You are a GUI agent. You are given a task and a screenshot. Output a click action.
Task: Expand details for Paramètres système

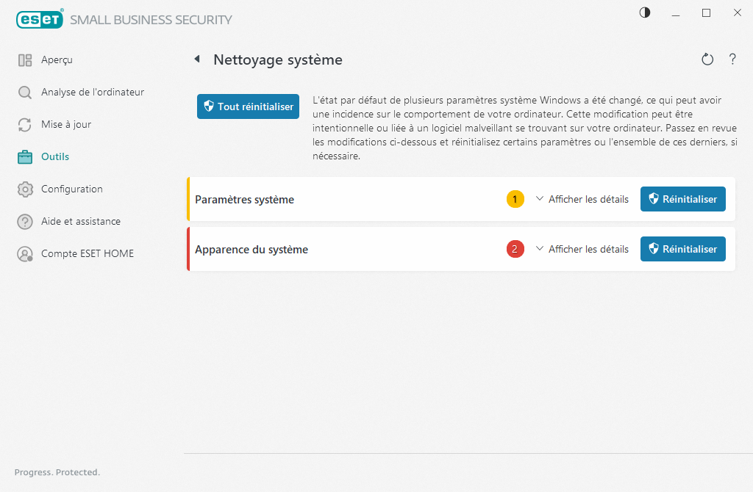[x=582, y=199]
